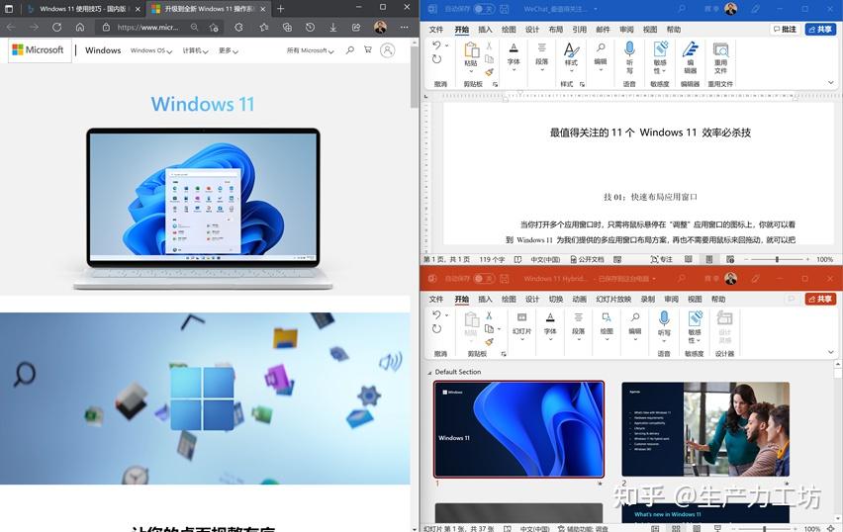The height and width of the screenshot is (532, 843).
Task: Click Edge share icon in toolbar
Action: [x=356, y=27]
